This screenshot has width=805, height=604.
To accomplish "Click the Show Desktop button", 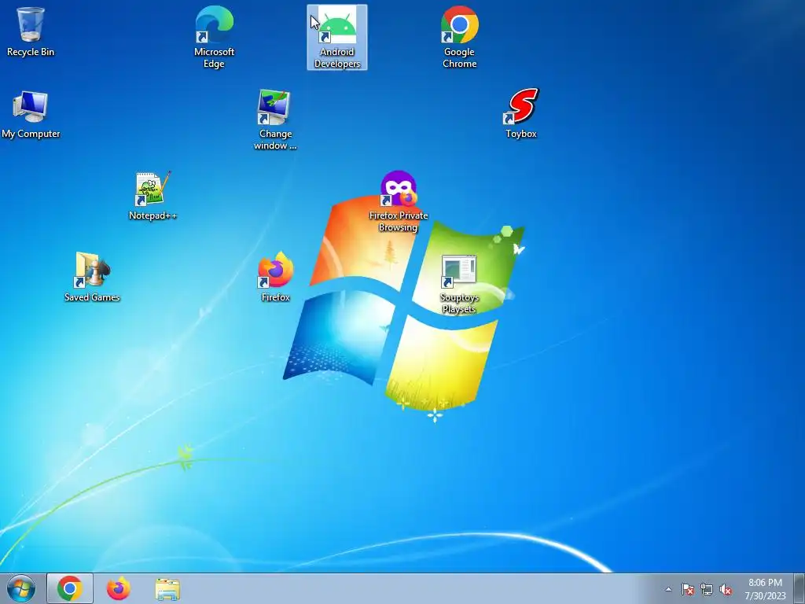I will coord(799,588).
